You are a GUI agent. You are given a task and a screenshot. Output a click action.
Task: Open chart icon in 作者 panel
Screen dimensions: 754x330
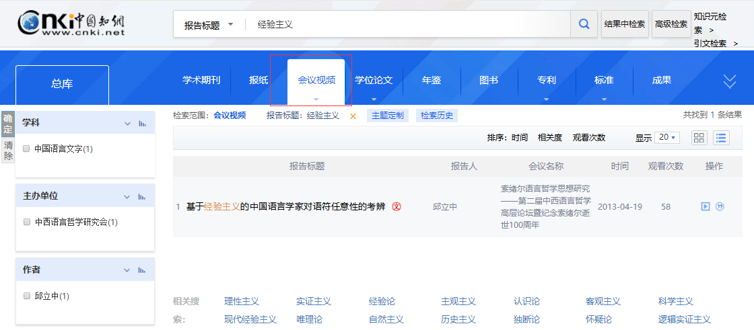[x=142, y=270]
